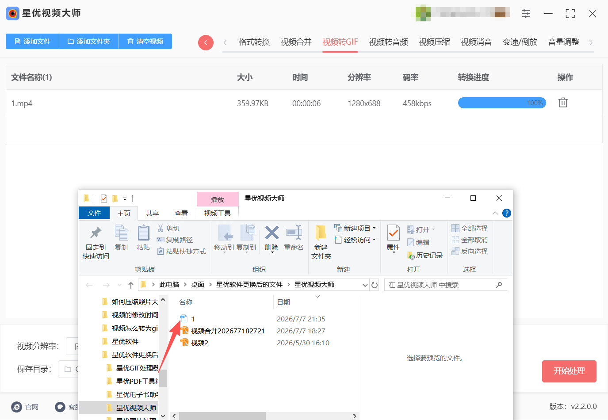Switch to the 格式转换 tab
The image size is (608, 420).
[x=254, y=42]
